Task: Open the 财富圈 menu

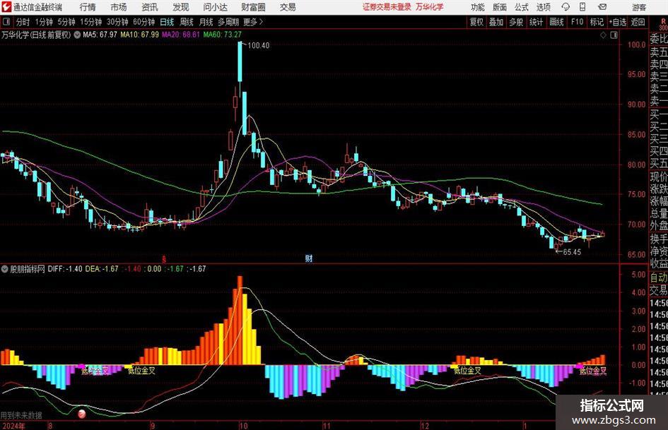Action: [x=253, y=7]
